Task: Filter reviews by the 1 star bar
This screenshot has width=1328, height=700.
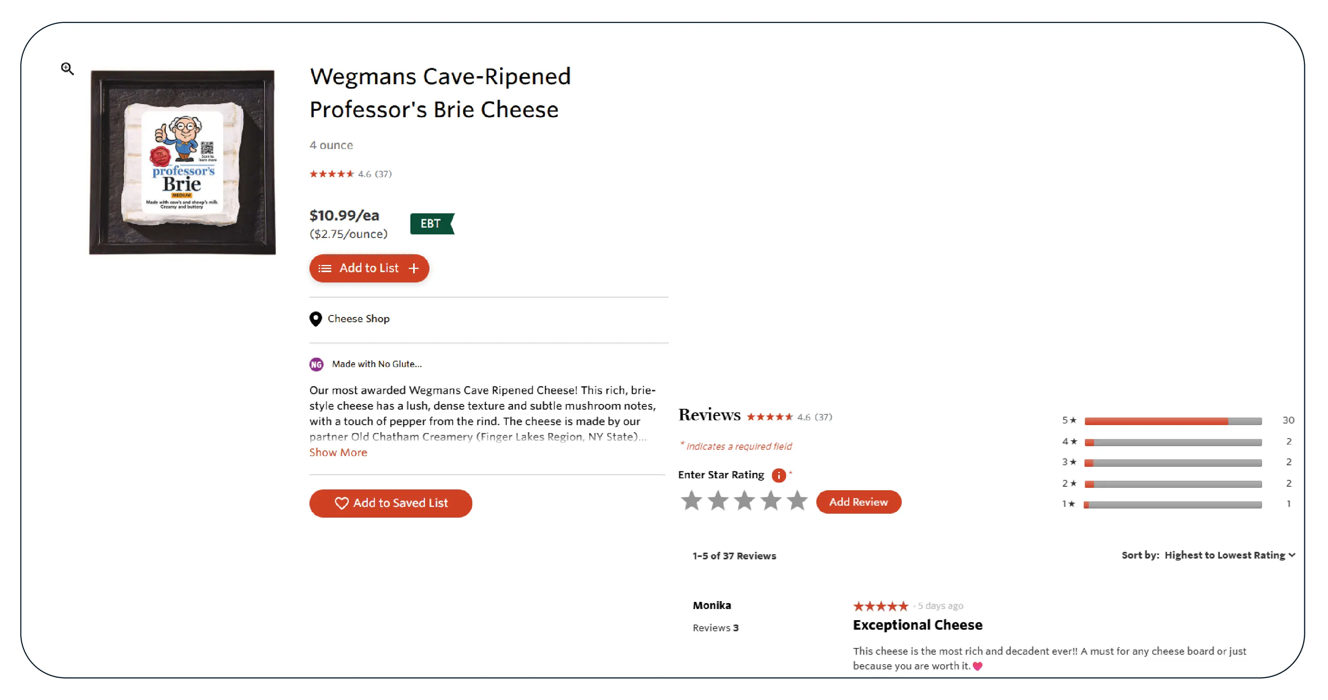Action: pyautogui.click(x=1173, y=505)
